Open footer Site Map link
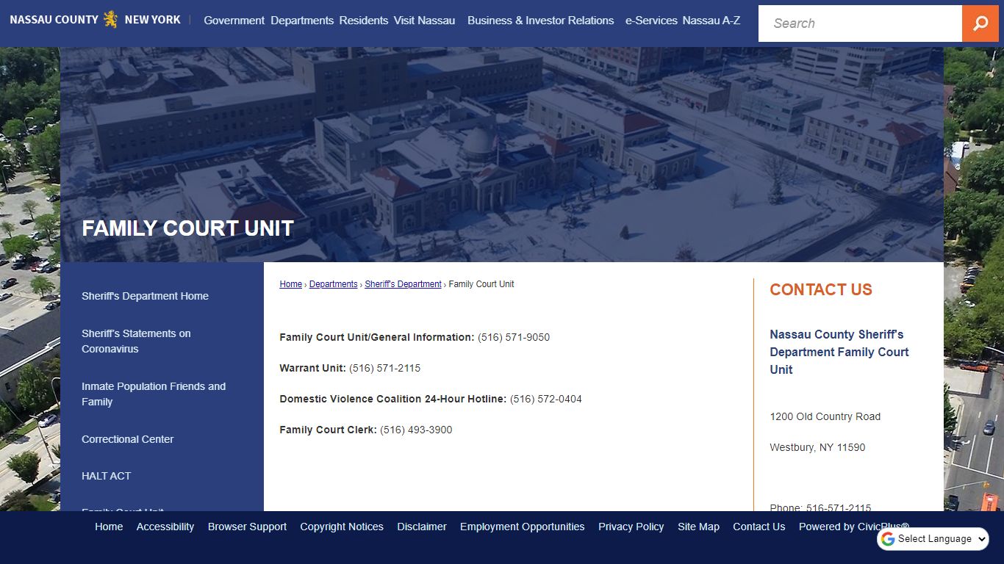1004x564 pixels. point(698,527)
